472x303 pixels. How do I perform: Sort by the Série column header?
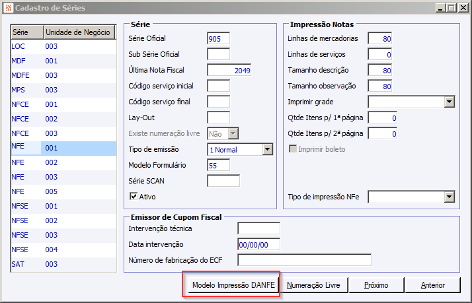[26, 32]
